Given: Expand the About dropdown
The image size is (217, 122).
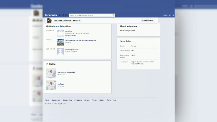Looking at the screenshot, I should (x=77, y=21).
